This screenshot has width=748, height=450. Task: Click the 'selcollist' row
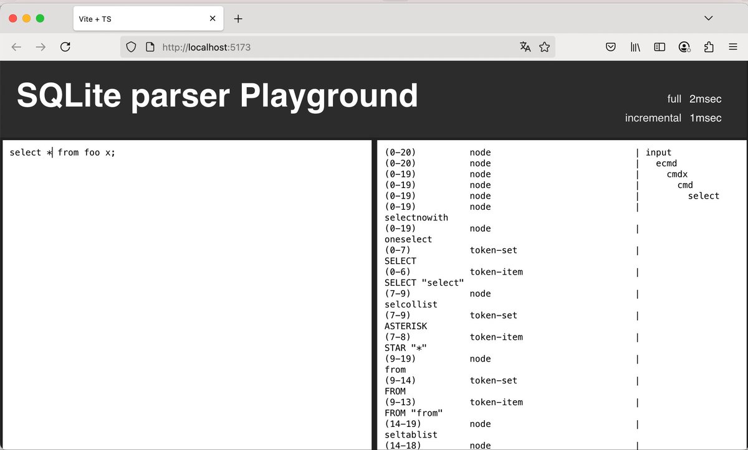click(x=411, y=305)
